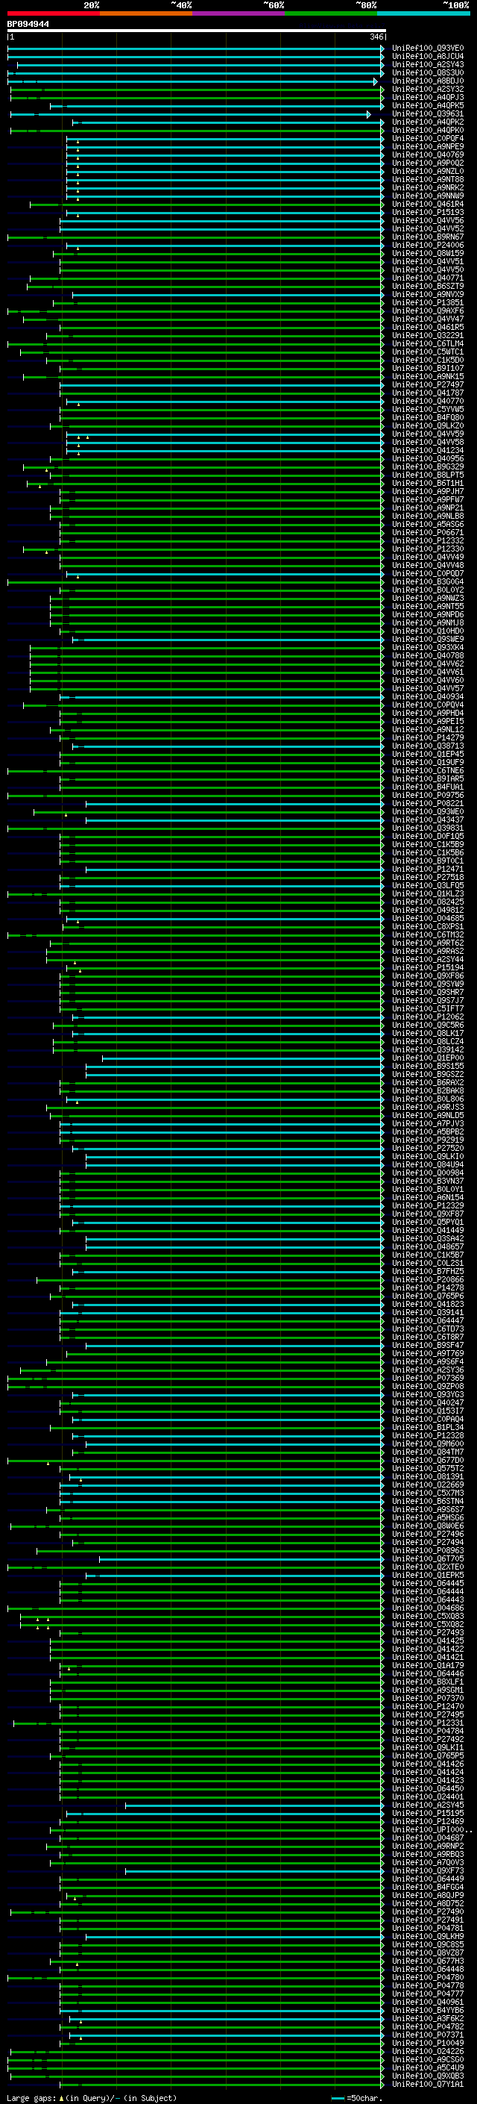Click label UniRef100_A9NT88
Image resolution: width=477 pixels, height=2104 pixels.
(x=428, y=180)
